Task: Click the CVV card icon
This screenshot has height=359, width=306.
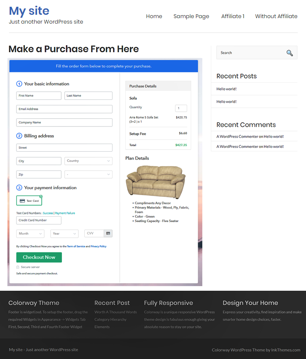Action: pos(108,233)
